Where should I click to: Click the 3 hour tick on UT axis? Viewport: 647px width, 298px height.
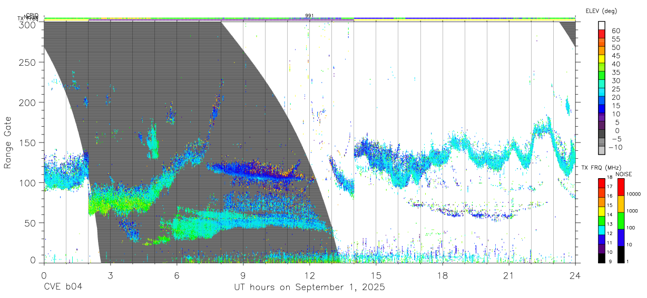[110, 275]
